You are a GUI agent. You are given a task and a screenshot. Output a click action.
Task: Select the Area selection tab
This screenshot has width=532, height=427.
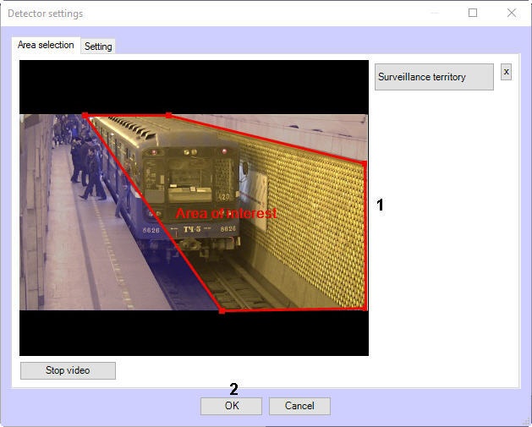pos(46,45)
